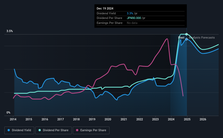Click the Earnings Per Share row label in tooltip

[x=109, y=23]
